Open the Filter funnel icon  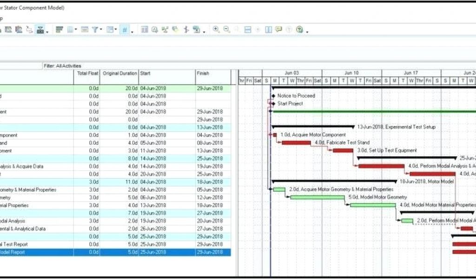(95, 29)
